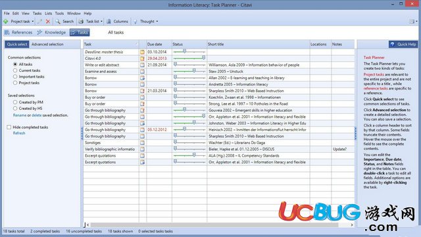This screenshot has width=421, height=237.
Task: Expand the Task list dropdown arrow
Action: tap(101, 21)
